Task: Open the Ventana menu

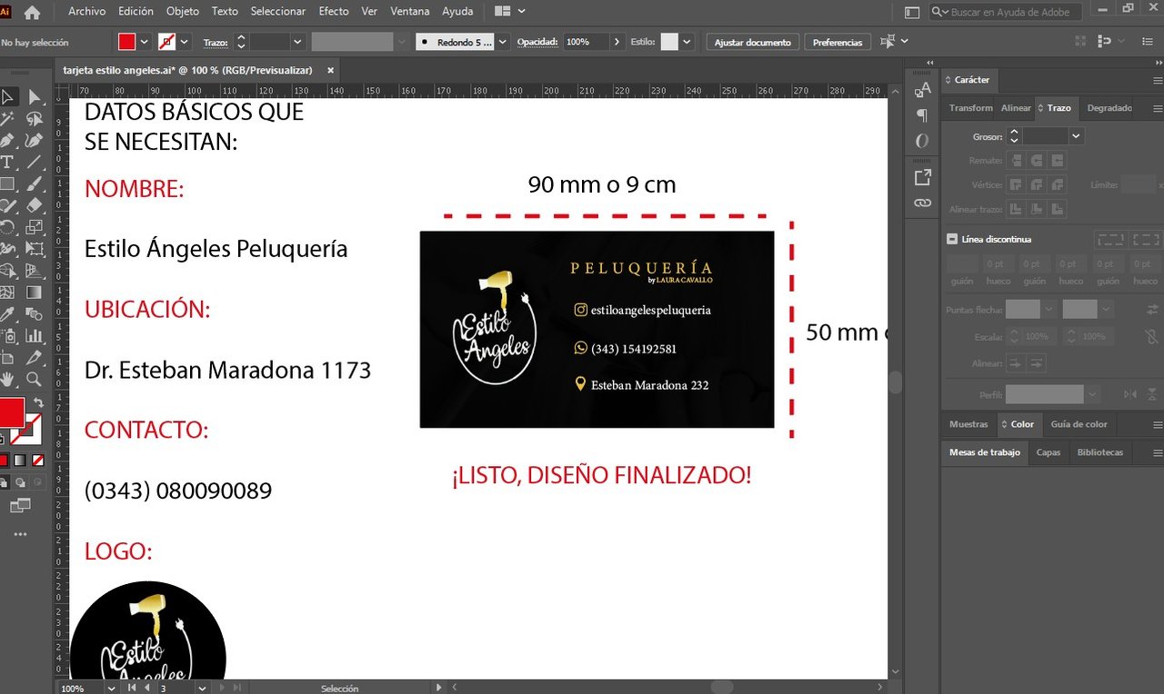Action: click(410, 12)
